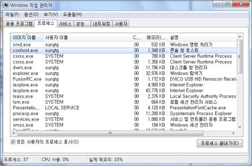Click the LOCAL SERVICE user name cell
This screenshot has width=252, height=166.
click(x=62, y=108)
